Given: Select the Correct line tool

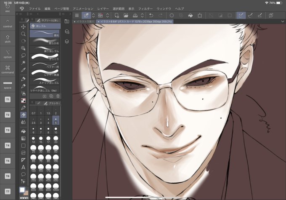Looking at the screenshot, I should point(23,181).
